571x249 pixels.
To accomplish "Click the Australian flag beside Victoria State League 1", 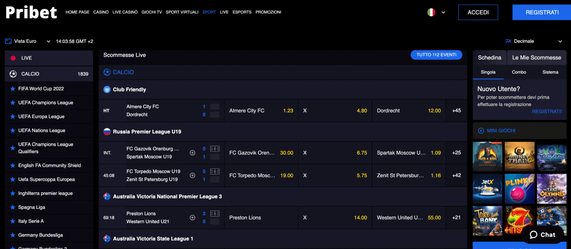I will click(x=107, y=239).
